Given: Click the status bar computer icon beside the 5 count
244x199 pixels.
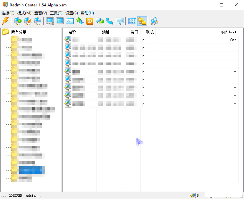Looking at the screenshot, I should click(x=193, y=195).
